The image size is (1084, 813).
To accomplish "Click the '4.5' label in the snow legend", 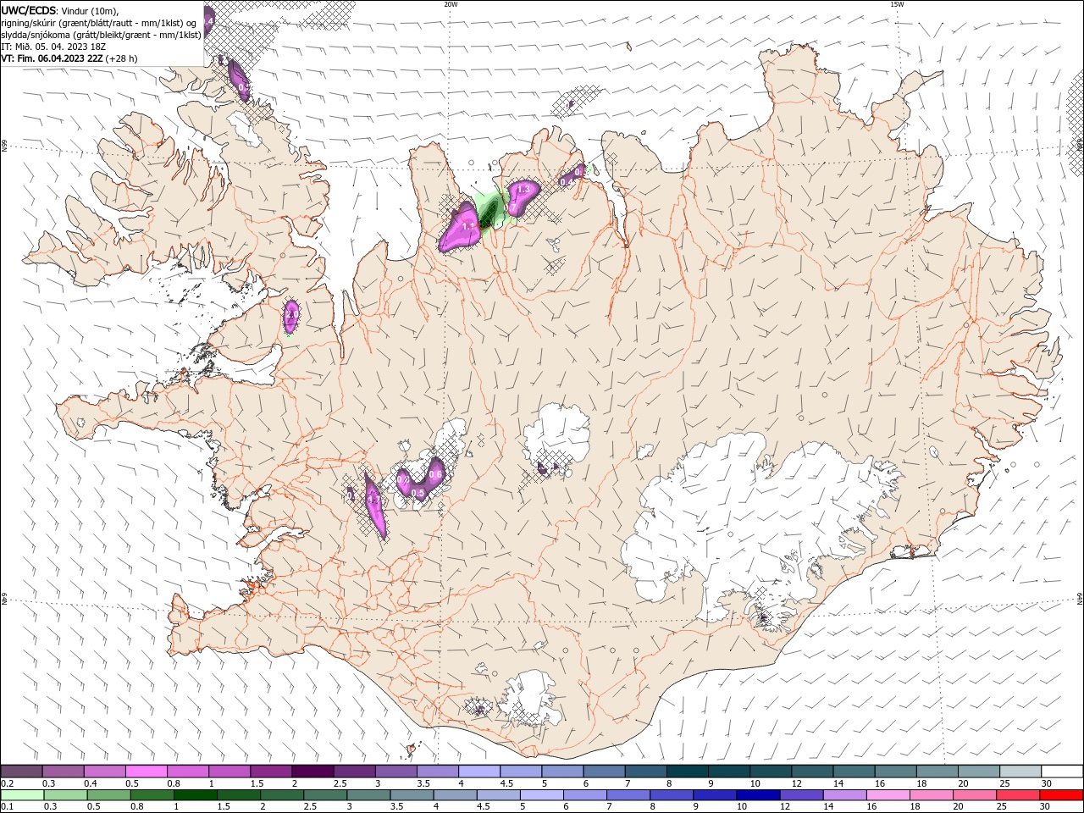I will click(506, 783).
